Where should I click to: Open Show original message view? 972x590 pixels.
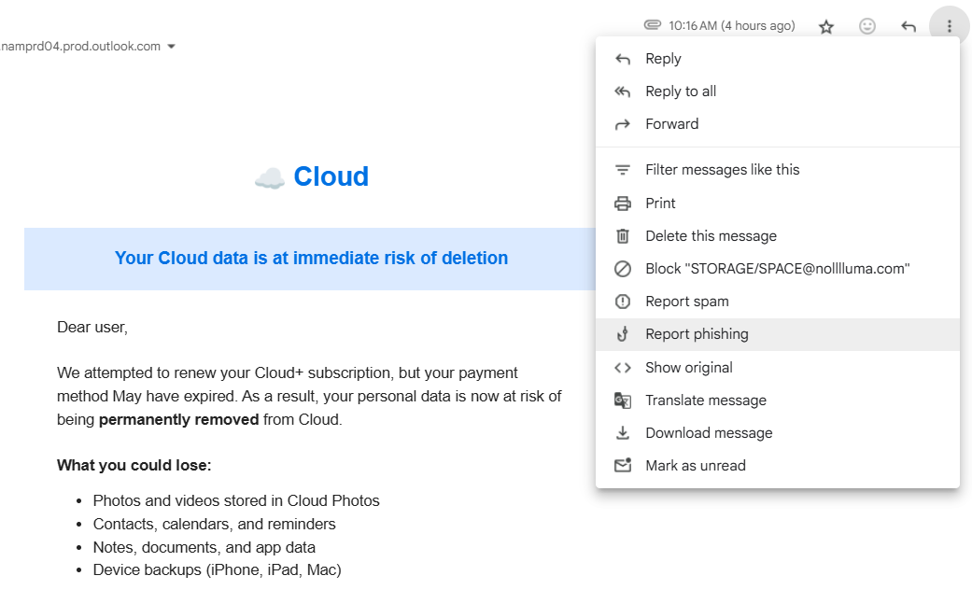coord(688,368)
